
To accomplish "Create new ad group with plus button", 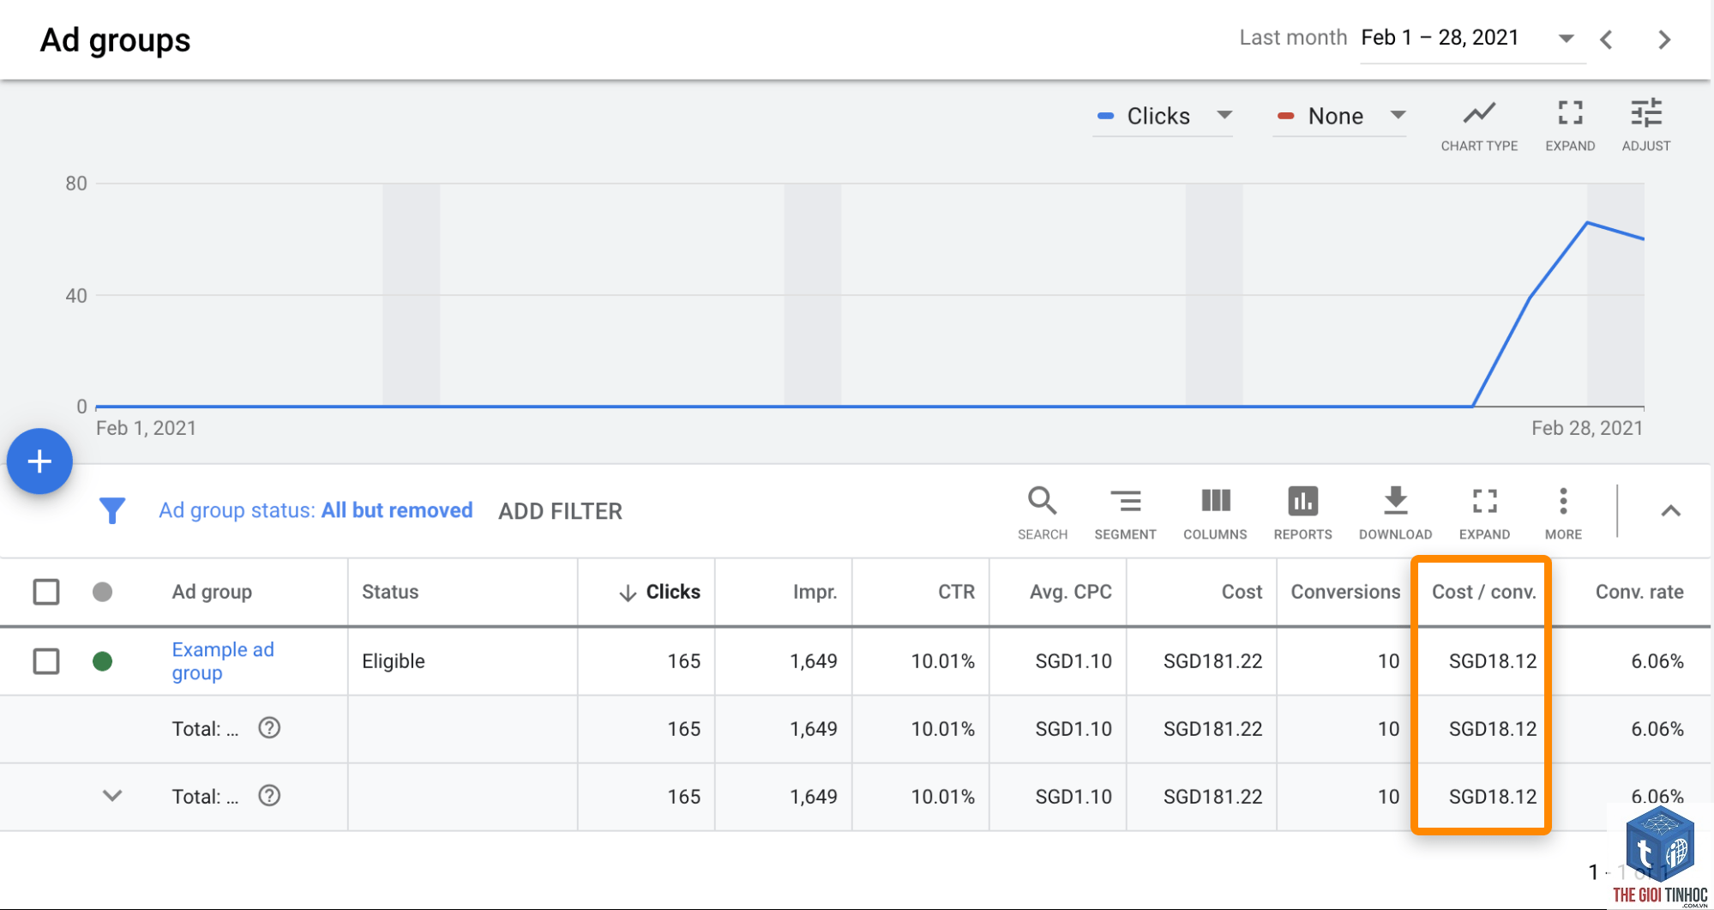I will point(39,461).
